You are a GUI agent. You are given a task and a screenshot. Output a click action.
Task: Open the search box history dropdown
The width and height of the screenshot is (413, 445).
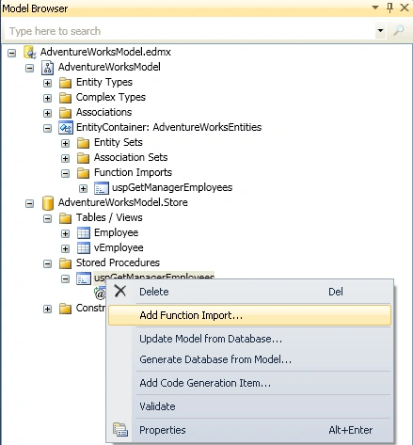pos(380,31)
